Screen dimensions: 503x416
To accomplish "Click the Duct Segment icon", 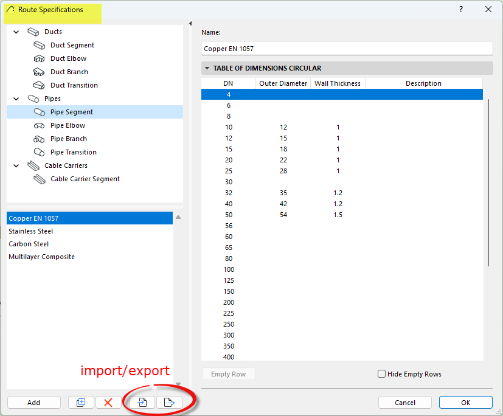I will (39, 45).
